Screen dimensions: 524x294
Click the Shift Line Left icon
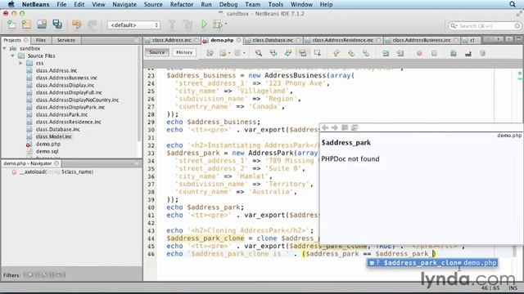click(x=386, y=53)
